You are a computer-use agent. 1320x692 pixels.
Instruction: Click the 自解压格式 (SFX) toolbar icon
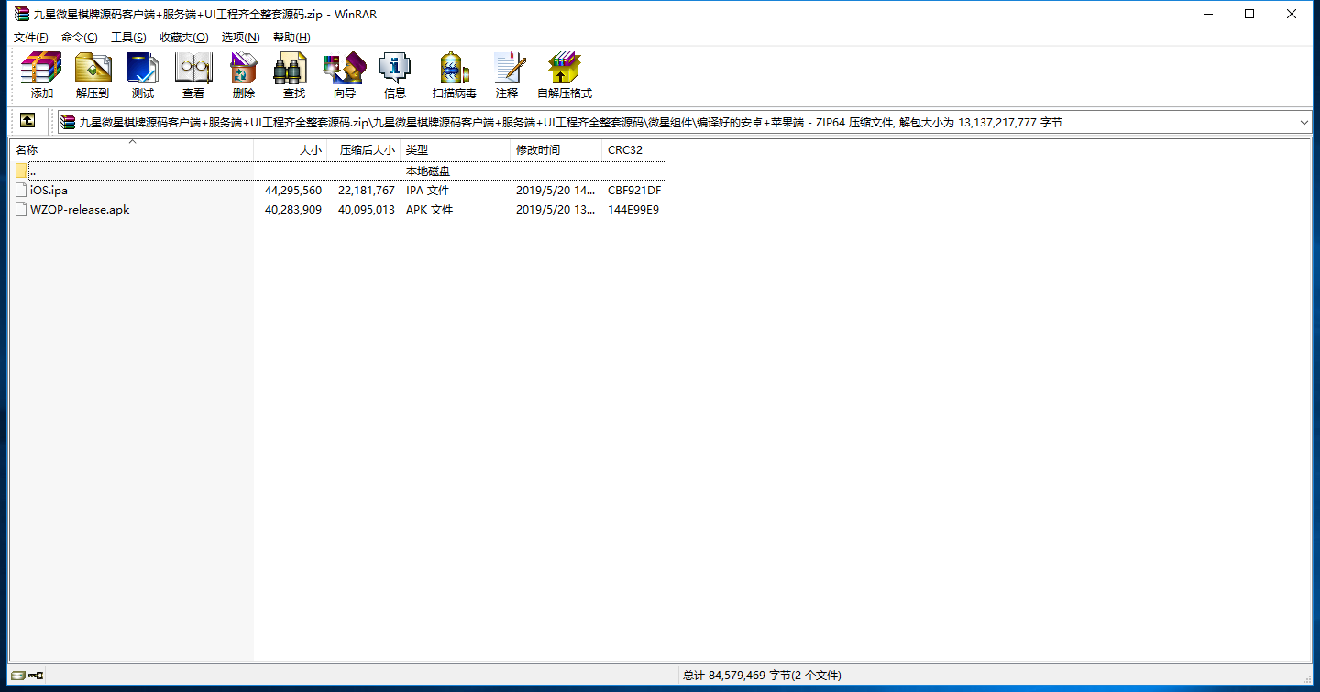(x=565, y=69)
